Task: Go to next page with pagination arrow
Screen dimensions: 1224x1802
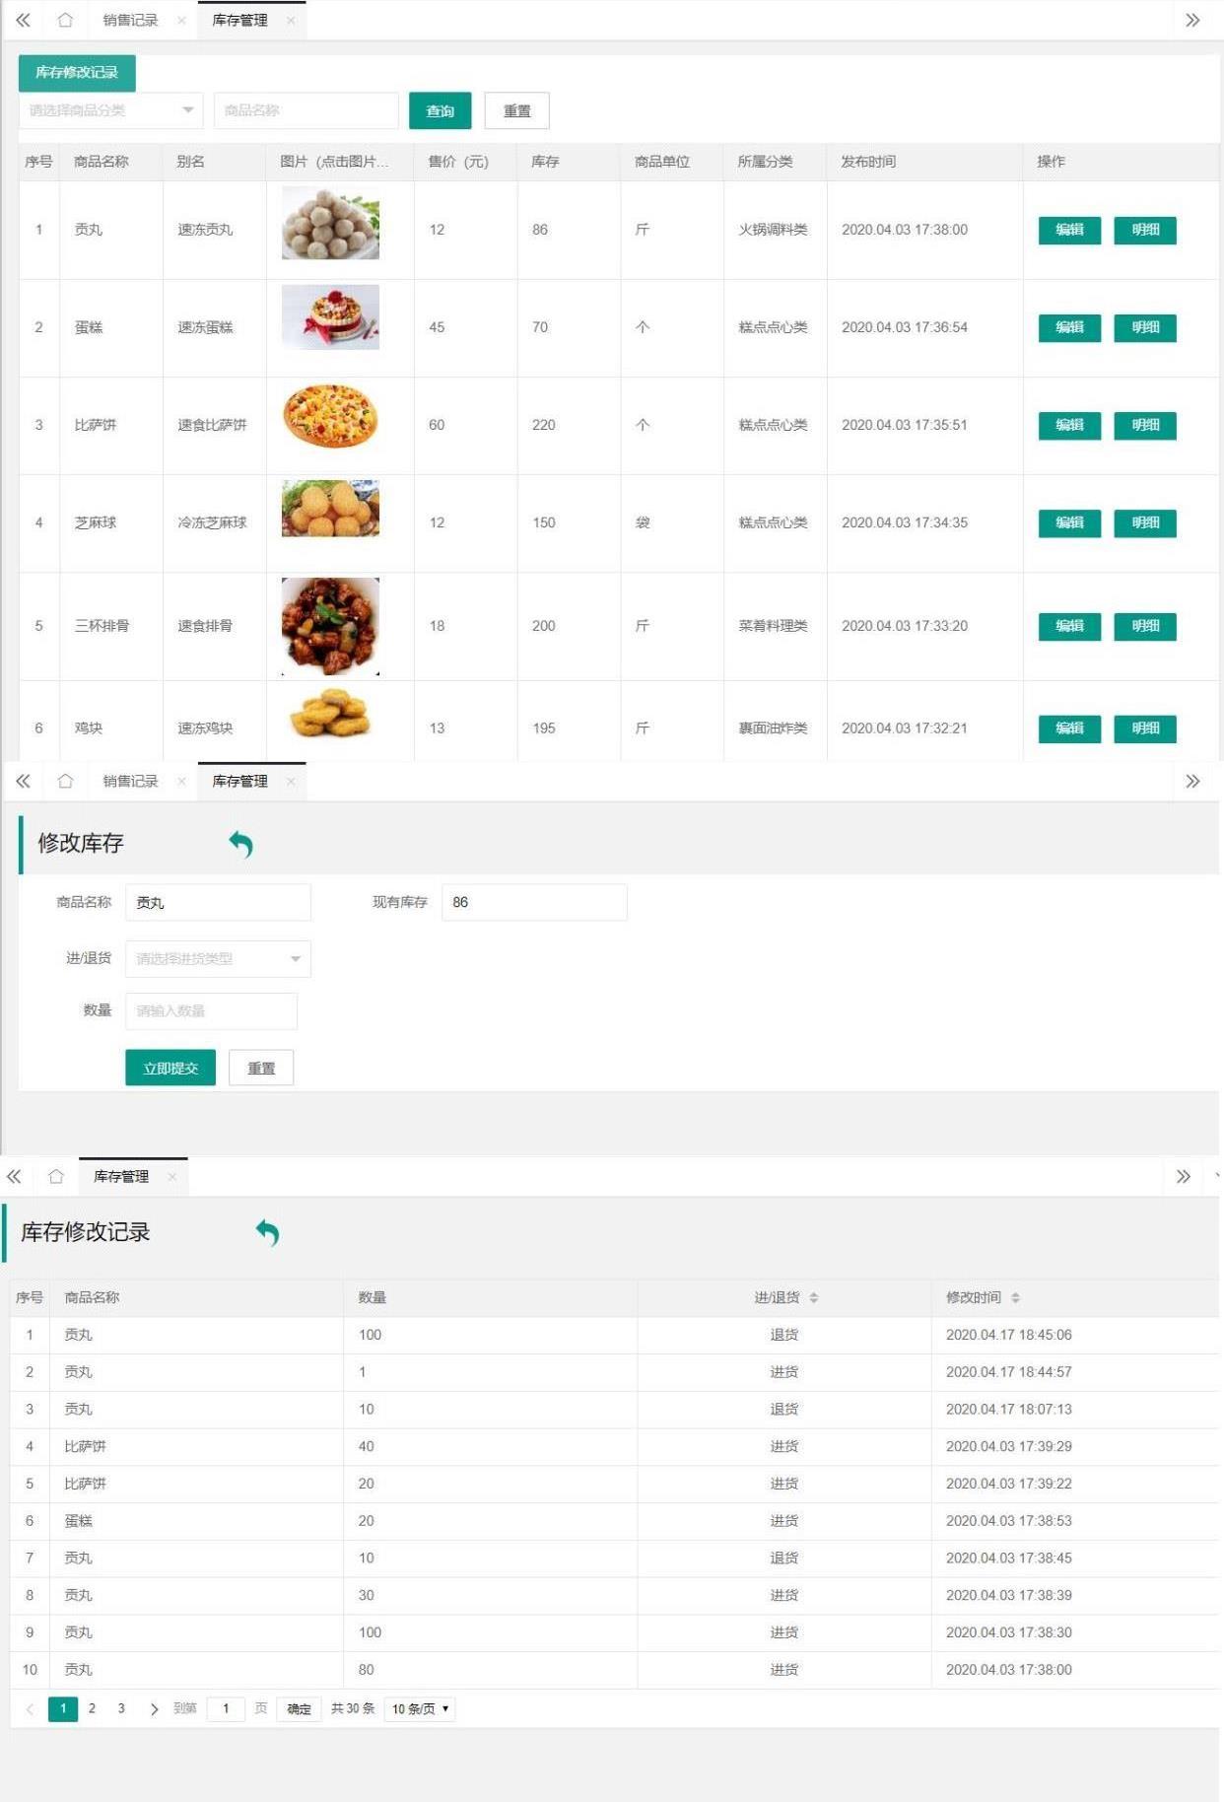Action: pyautogui.click(x=154, y=1708)
